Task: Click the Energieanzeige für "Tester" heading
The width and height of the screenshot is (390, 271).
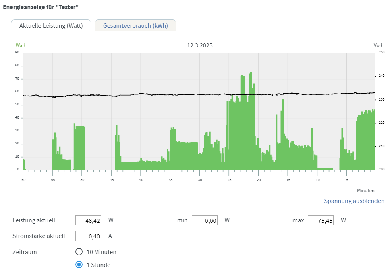Action: [41, 7]
